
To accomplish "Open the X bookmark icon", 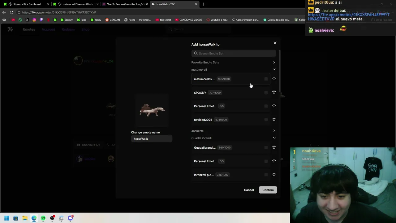I will 27,20.
